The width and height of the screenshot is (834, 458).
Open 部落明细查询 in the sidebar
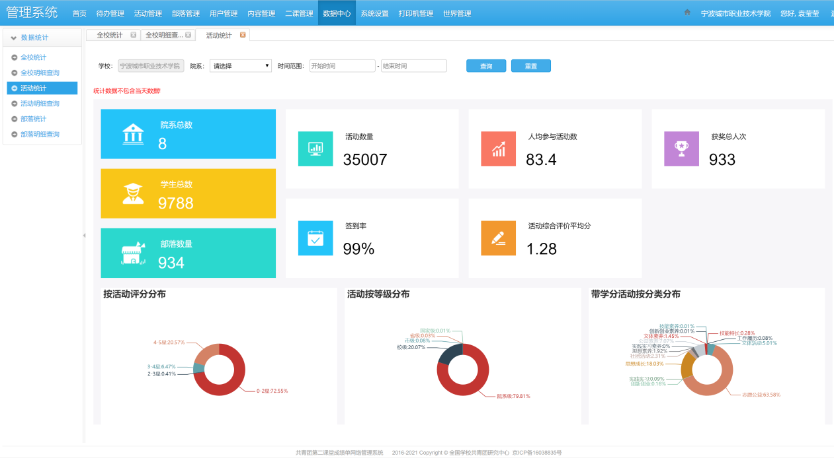tap(40, 134)
